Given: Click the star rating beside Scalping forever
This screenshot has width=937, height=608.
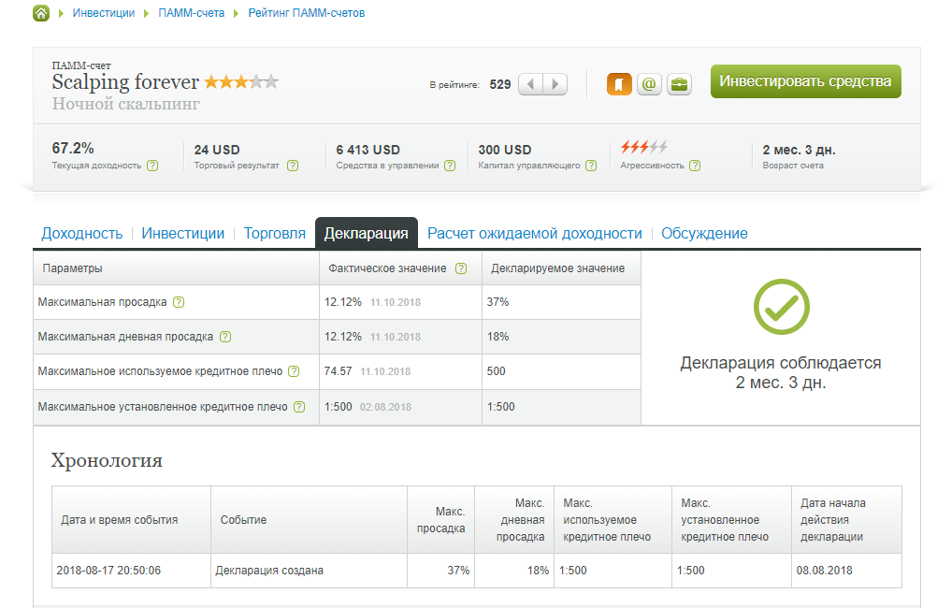Looking at the screenshot, I should pos(241,82).
